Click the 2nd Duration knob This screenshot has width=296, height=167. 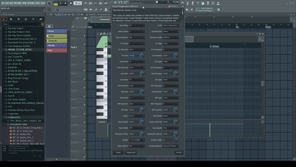tap(176, 74)
